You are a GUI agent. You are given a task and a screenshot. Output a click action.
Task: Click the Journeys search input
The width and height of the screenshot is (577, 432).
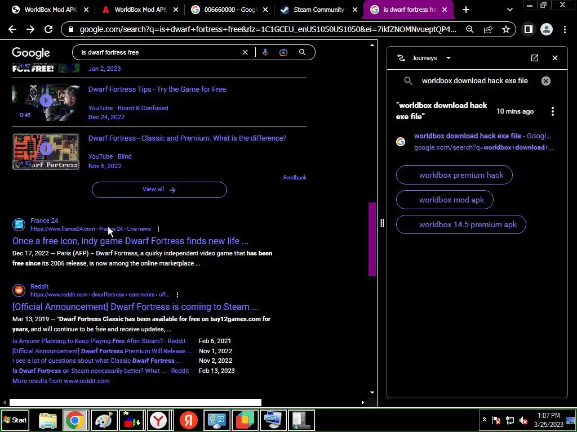(x=474, y=81)
